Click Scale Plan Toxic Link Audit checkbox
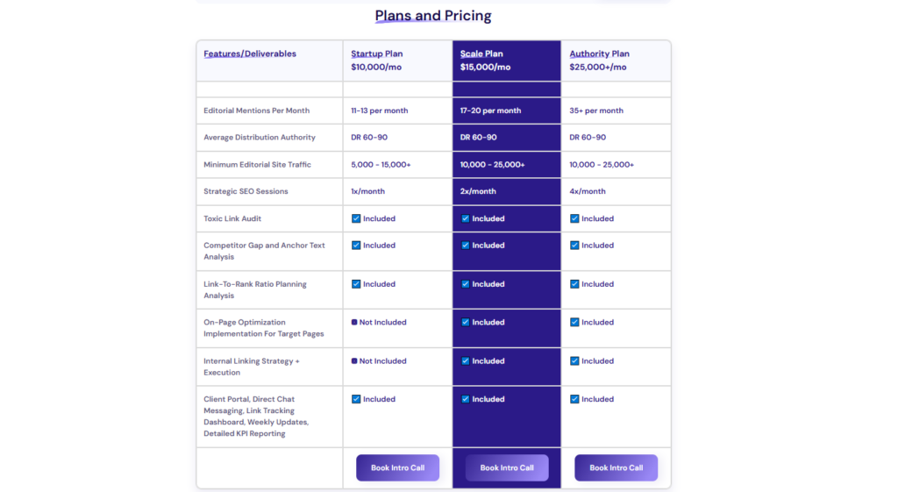Image resolution: width=898 pixels, height=492 pixels. pos(466,218)
